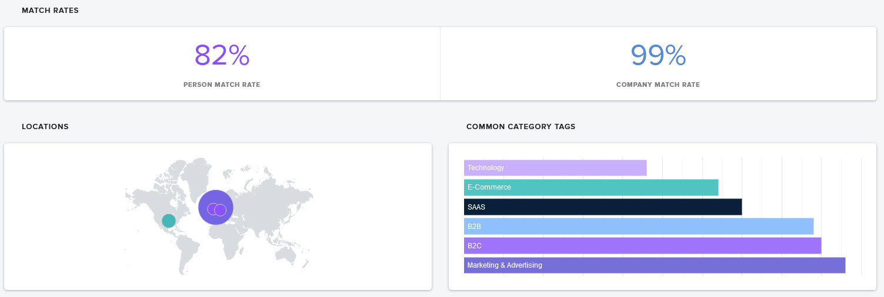Click the 99% company match rate value
884x297 pixels.
pyautogui.click(x=658, y=56)
